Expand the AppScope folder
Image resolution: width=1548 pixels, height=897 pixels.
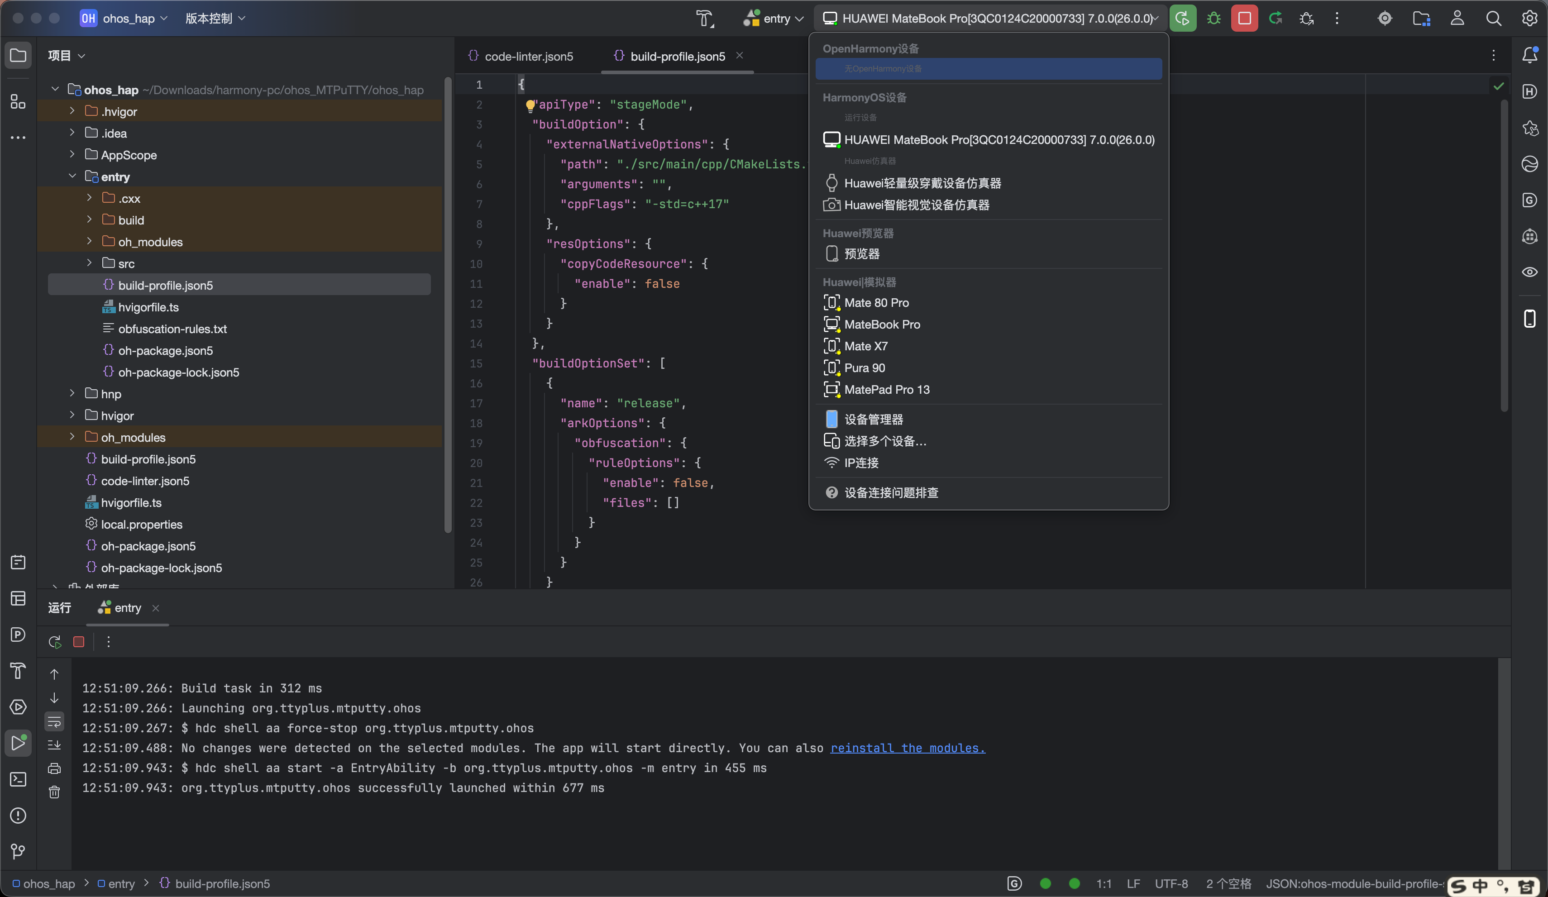click(x=72, y=154)
